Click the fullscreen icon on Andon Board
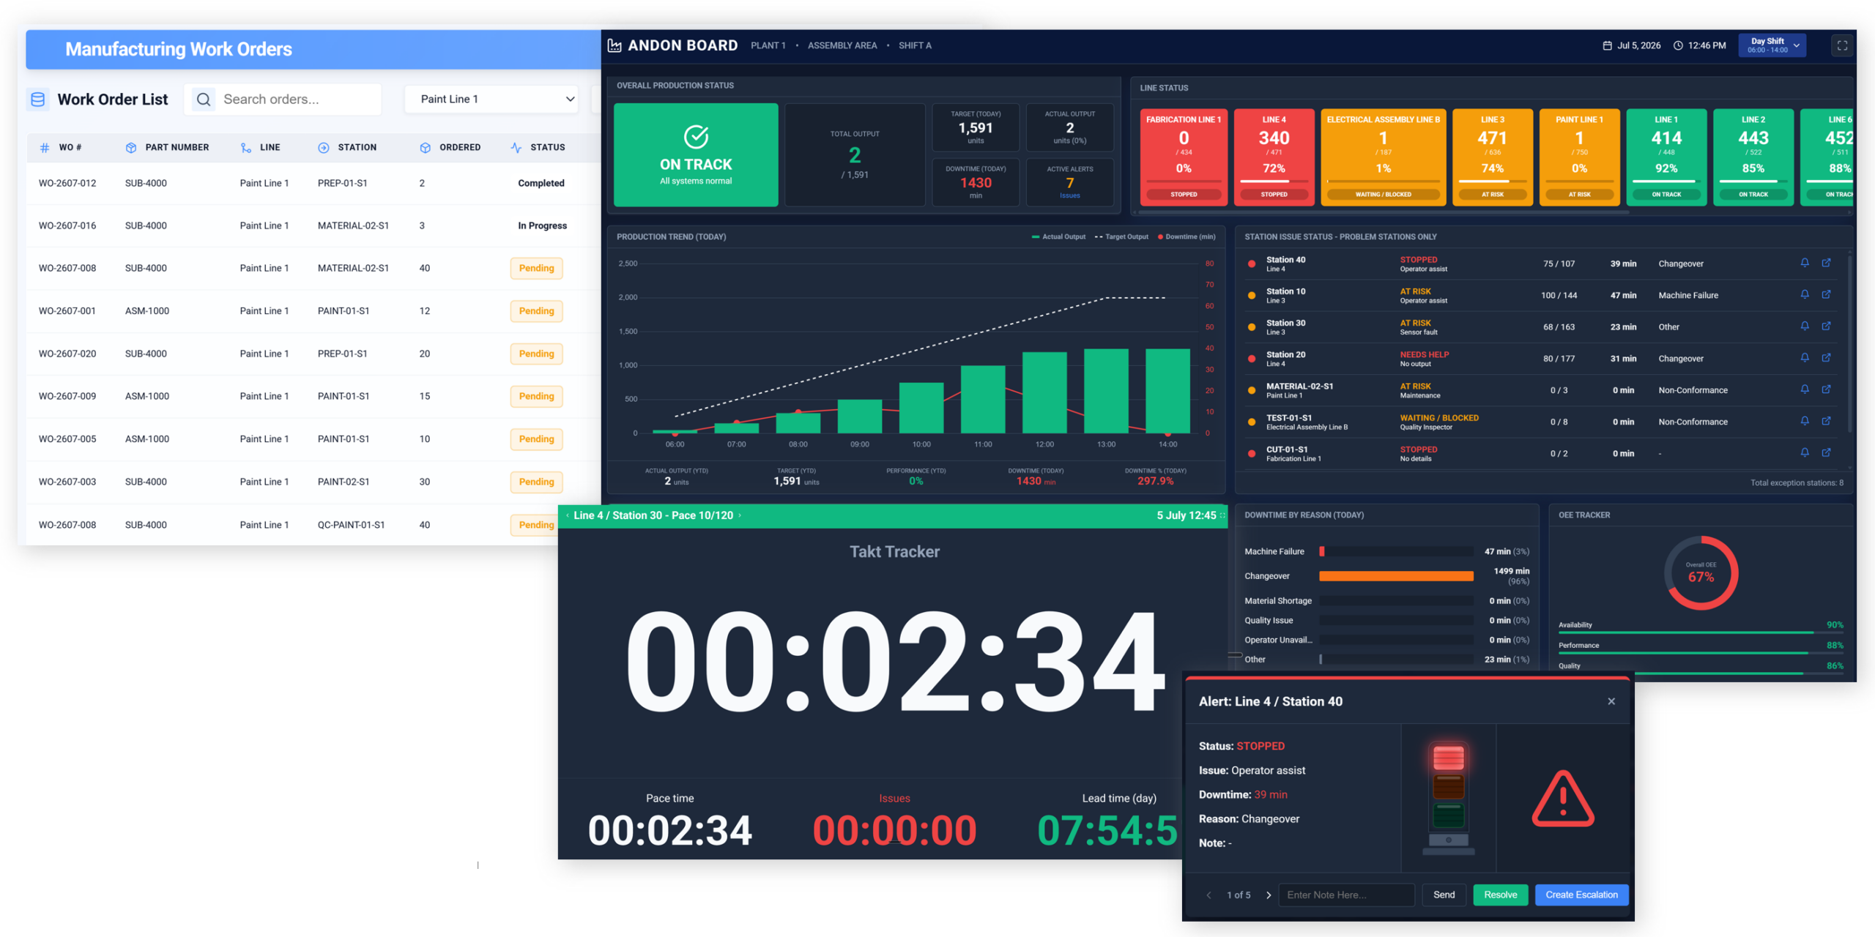The height and width of the screenshot is (937, 1875). 1842,45
